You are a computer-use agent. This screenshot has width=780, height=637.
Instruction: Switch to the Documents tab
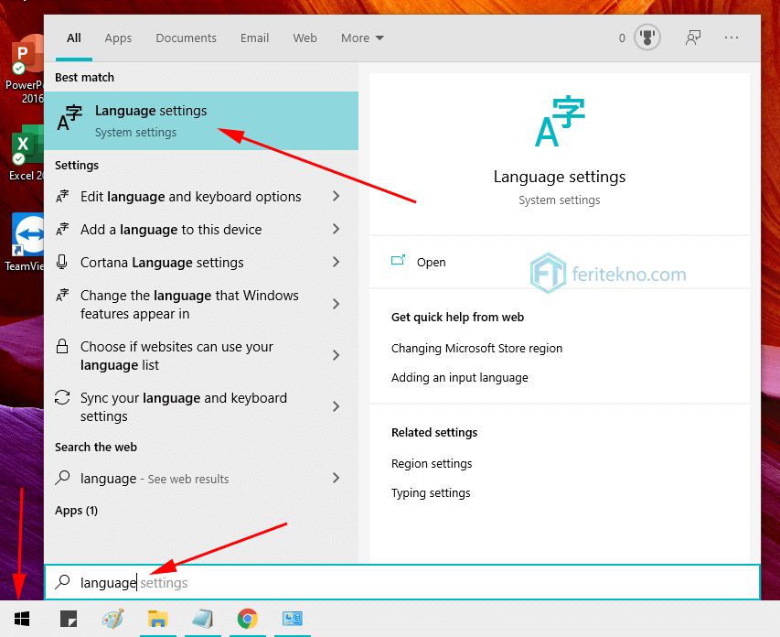click(186, 38)
